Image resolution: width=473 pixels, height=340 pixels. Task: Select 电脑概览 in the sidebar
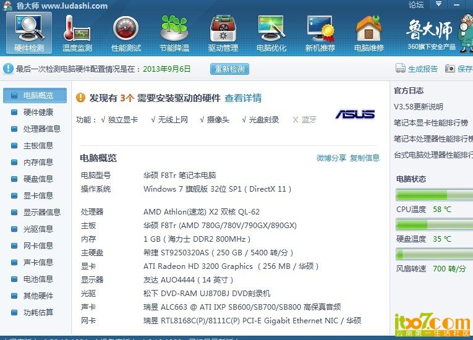[35, 96]
